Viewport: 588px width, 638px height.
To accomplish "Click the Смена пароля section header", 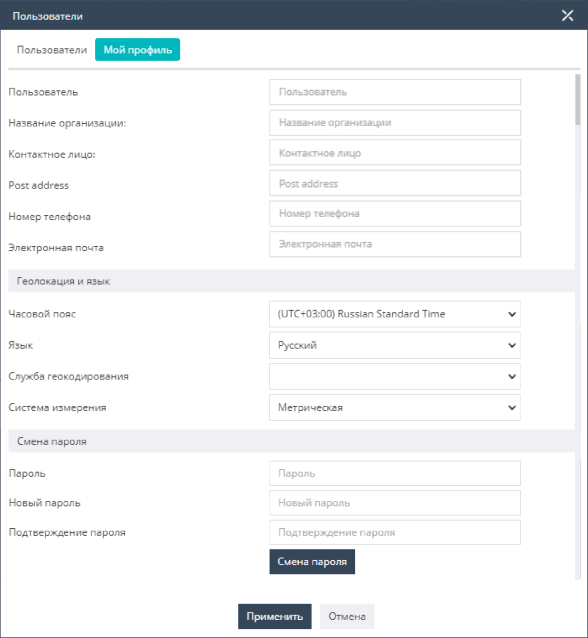I will tap(291, 441).
